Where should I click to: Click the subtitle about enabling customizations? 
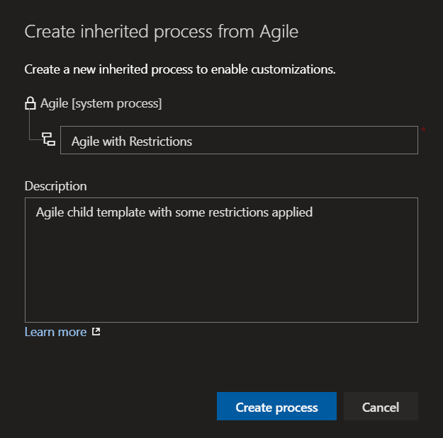pyautogui.click(x=180, y=69)
